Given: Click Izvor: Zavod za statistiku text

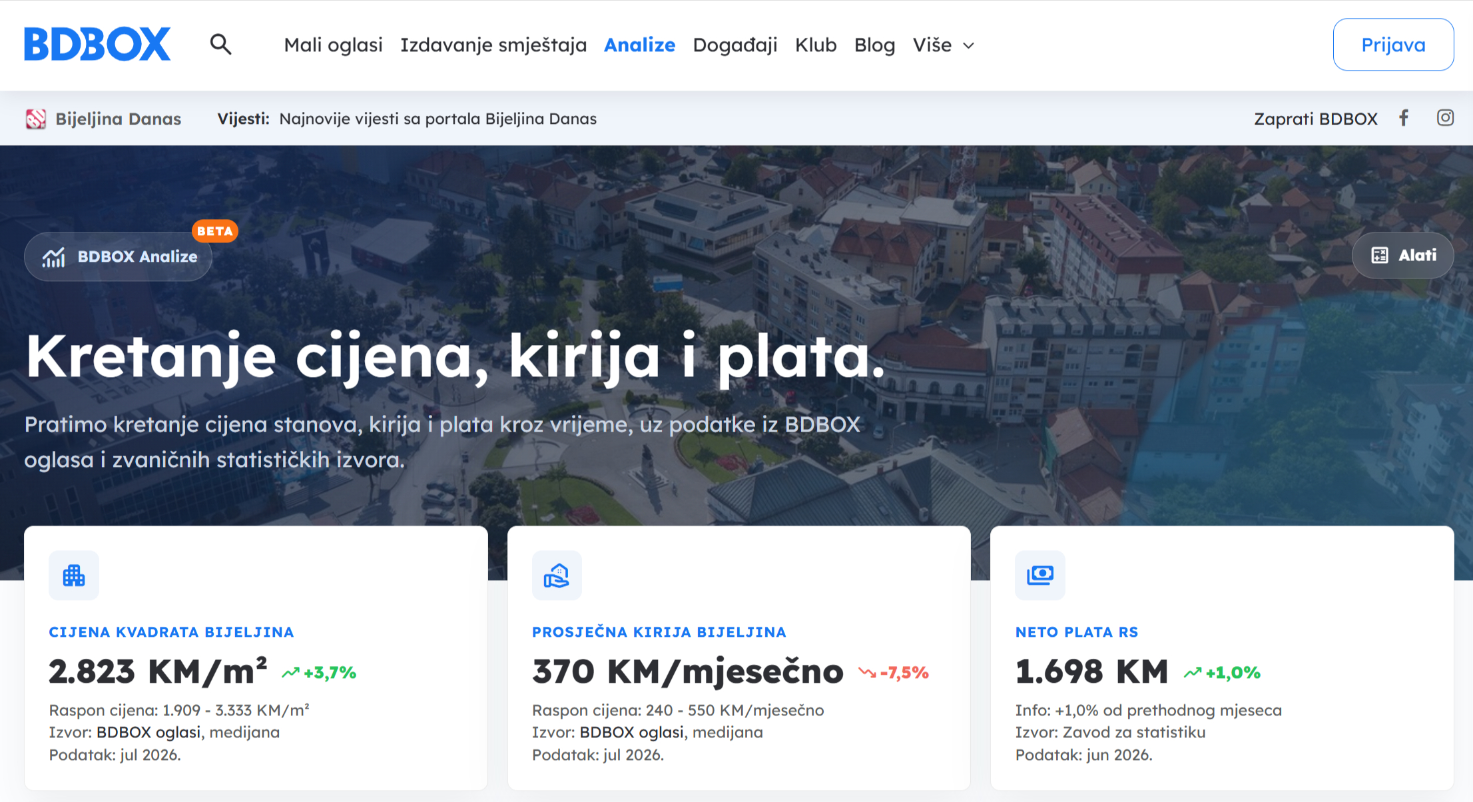Looking at the screenshot, I should 1111,732.
